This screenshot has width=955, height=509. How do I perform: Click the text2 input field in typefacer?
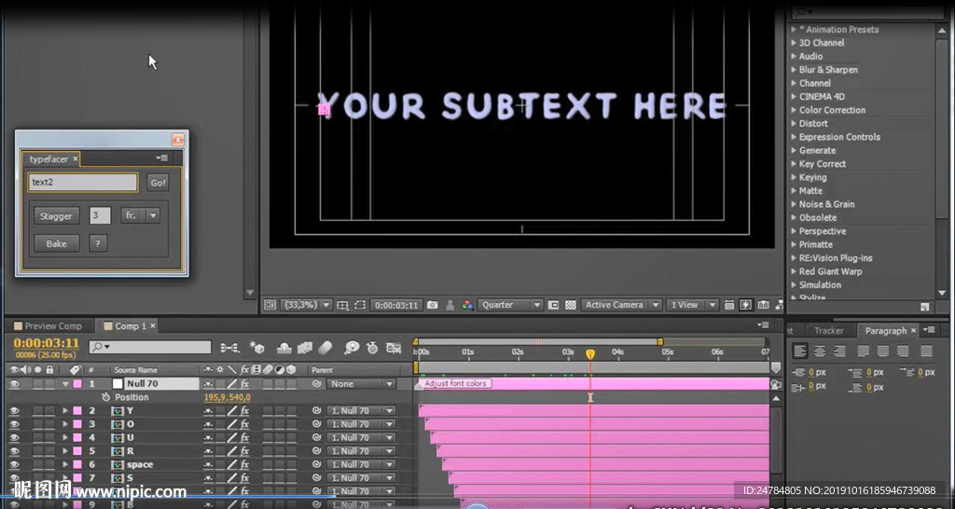[83, 182]
